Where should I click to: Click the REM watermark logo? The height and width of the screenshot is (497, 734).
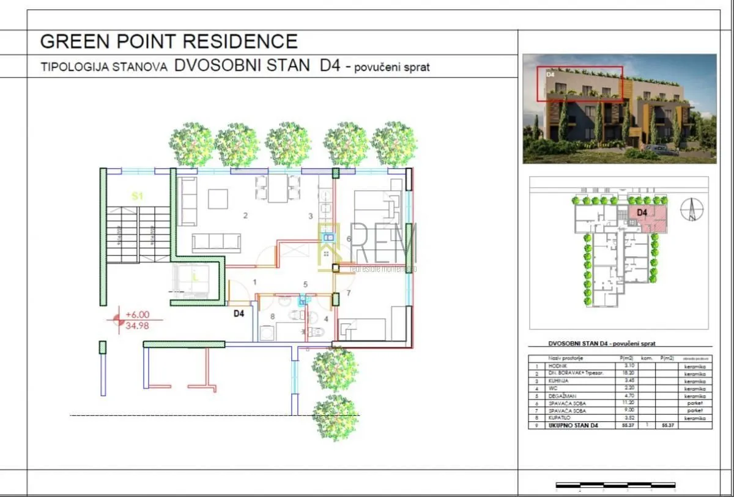point(368,247)
